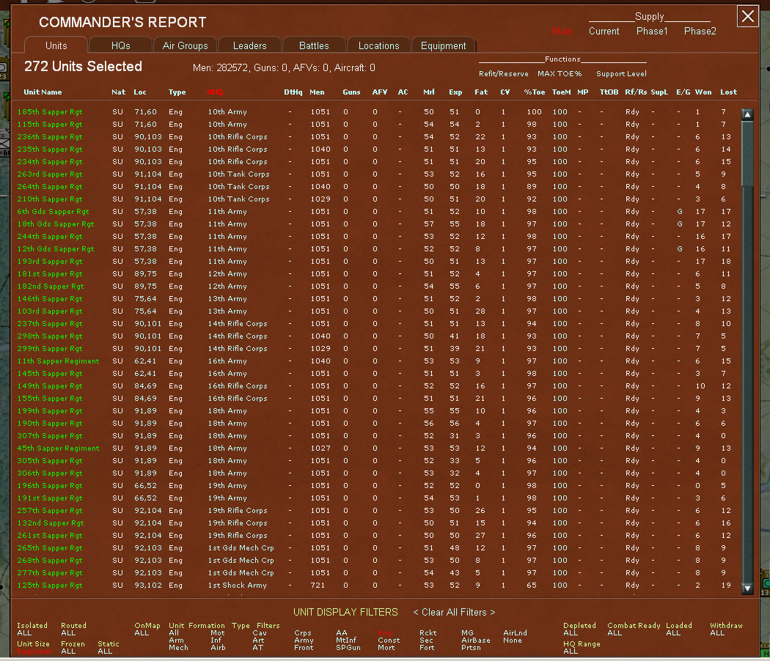Switch to Current supply view
Viewport: 770px width, 661px height.
[604, 32]
